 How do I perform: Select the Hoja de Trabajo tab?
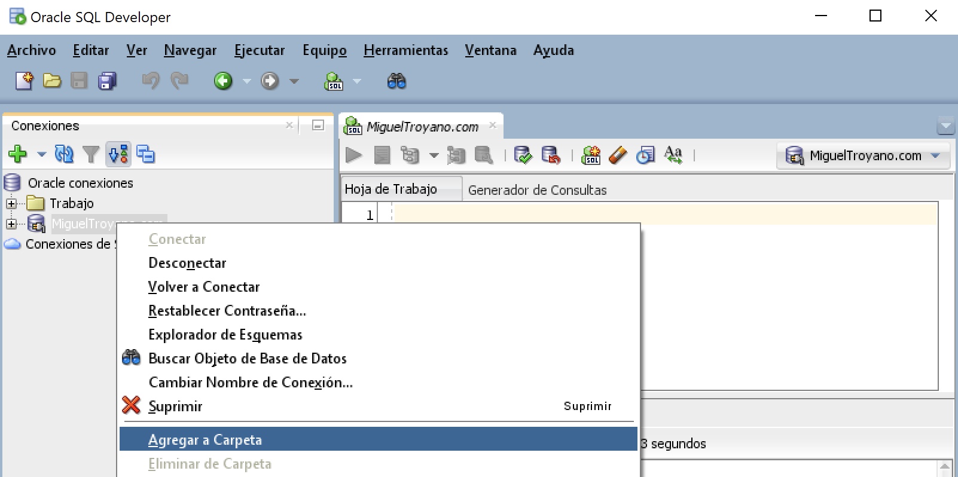pyautogui.click(x=401, y=189)
